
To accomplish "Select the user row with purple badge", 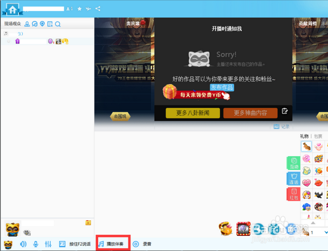I will pyautogui.click(x=47, y=41).
